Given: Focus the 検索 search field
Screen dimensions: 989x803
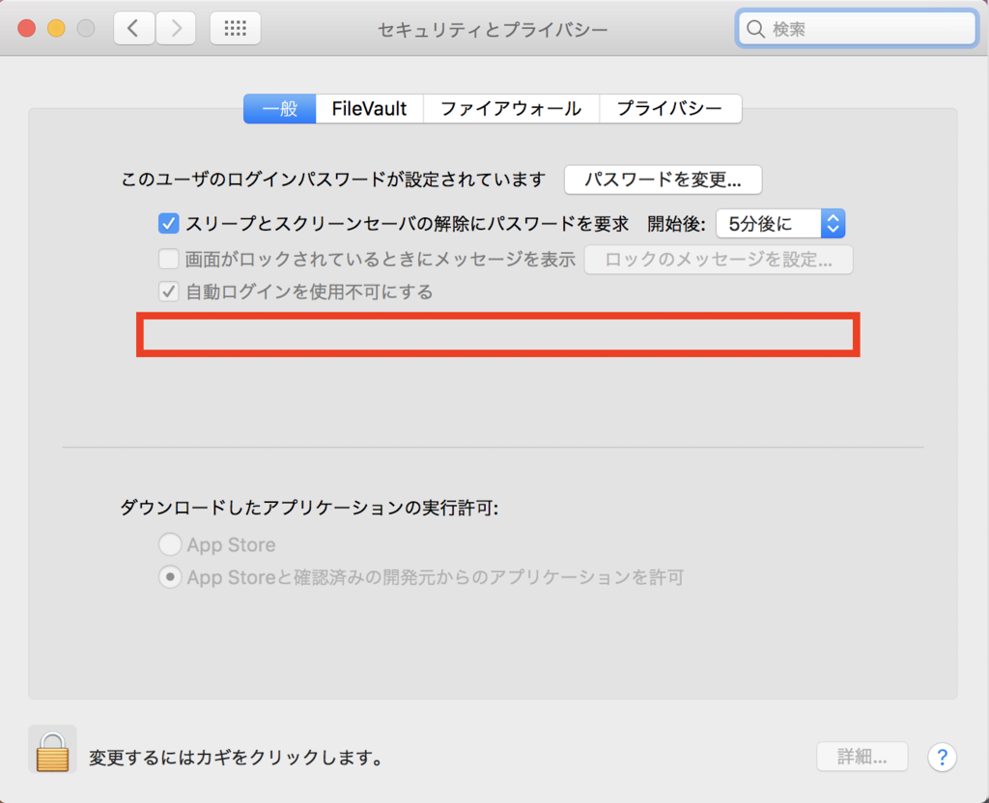Looking at the screenshot, I should (857, 29).
